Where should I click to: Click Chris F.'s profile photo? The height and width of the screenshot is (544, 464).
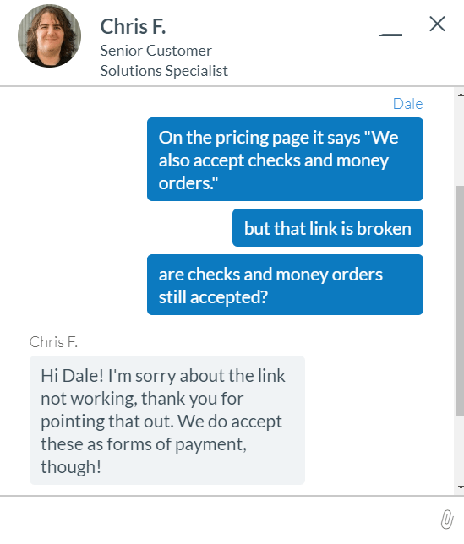pos(49,35)
